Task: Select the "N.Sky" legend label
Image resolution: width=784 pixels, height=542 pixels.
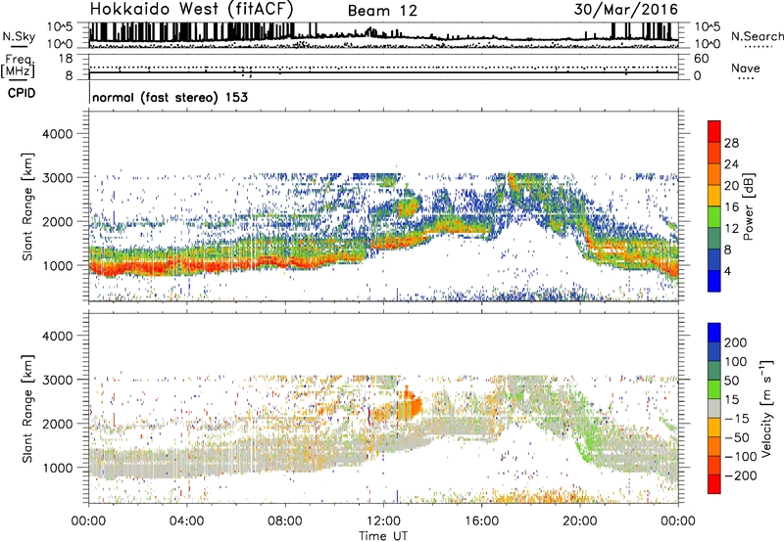Action: click(19, 36)
